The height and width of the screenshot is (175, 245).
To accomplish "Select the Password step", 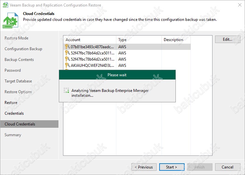I will tap(12, 70).
